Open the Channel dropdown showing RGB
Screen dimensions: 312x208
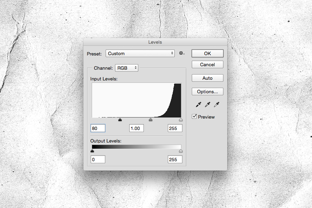click(x=126, y=68)
